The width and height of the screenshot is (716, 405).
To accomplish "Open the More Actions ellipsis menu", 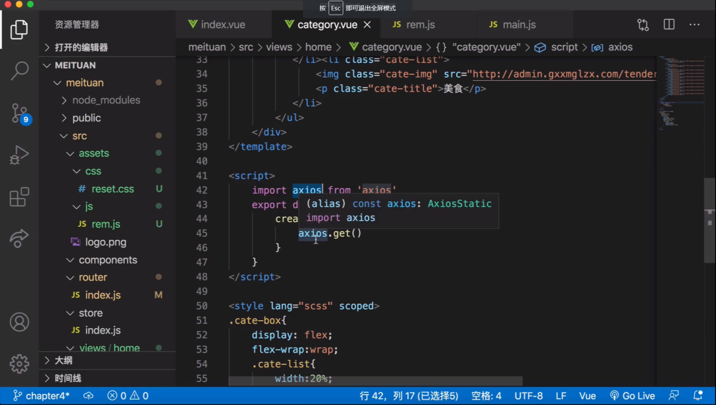I will click(x=695, y=25).
